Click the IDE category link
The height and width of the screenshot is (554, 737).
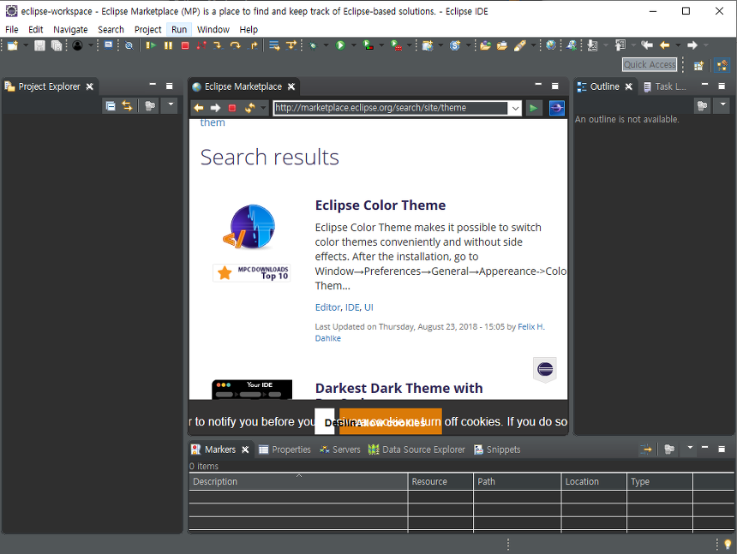(352, 307)
